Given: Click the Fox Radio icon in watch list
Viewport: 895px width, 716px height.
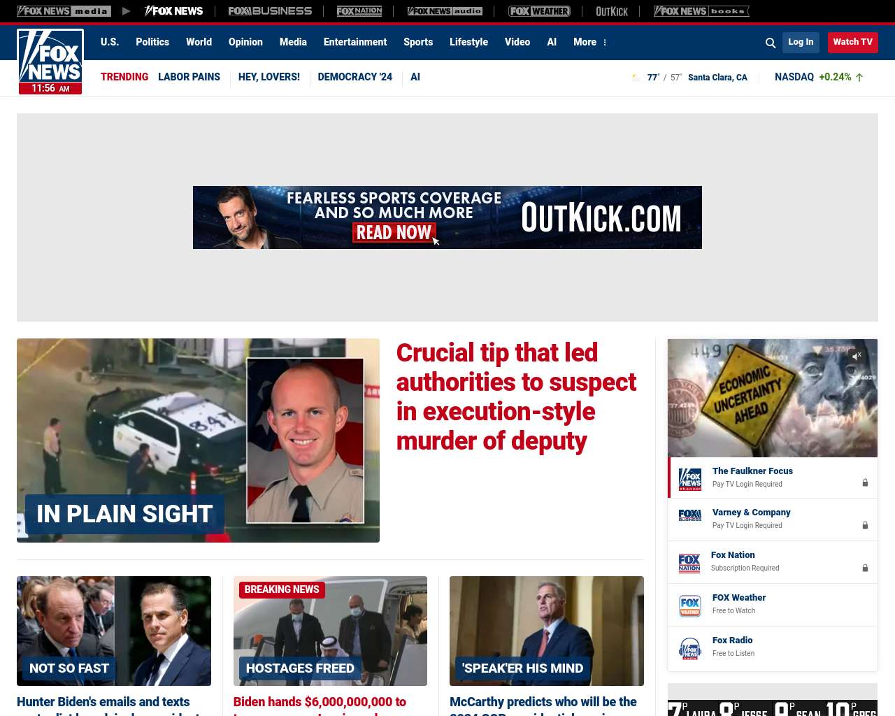Looking at the screenshot, I should coord(690,648).
